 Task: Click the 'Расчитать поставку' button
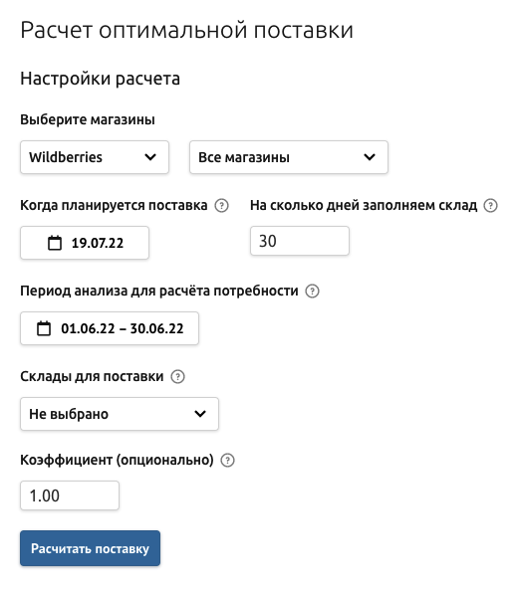90,548
